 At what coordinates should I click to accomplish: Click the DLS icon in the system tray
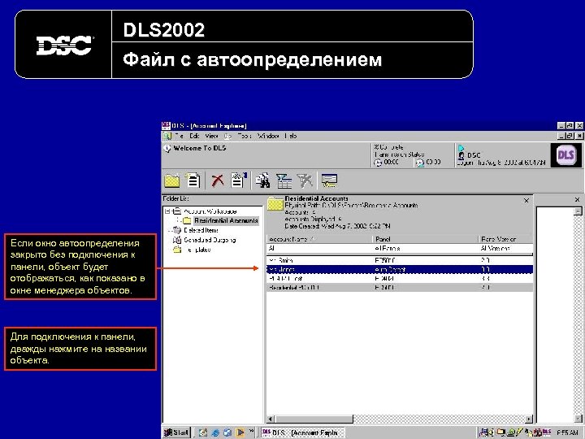pos(548,432)
